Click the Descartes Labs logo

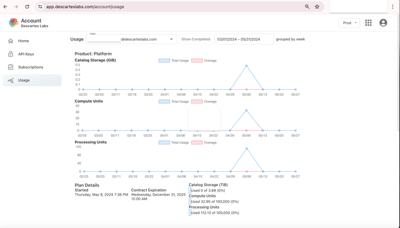click(x=13, y=23)
